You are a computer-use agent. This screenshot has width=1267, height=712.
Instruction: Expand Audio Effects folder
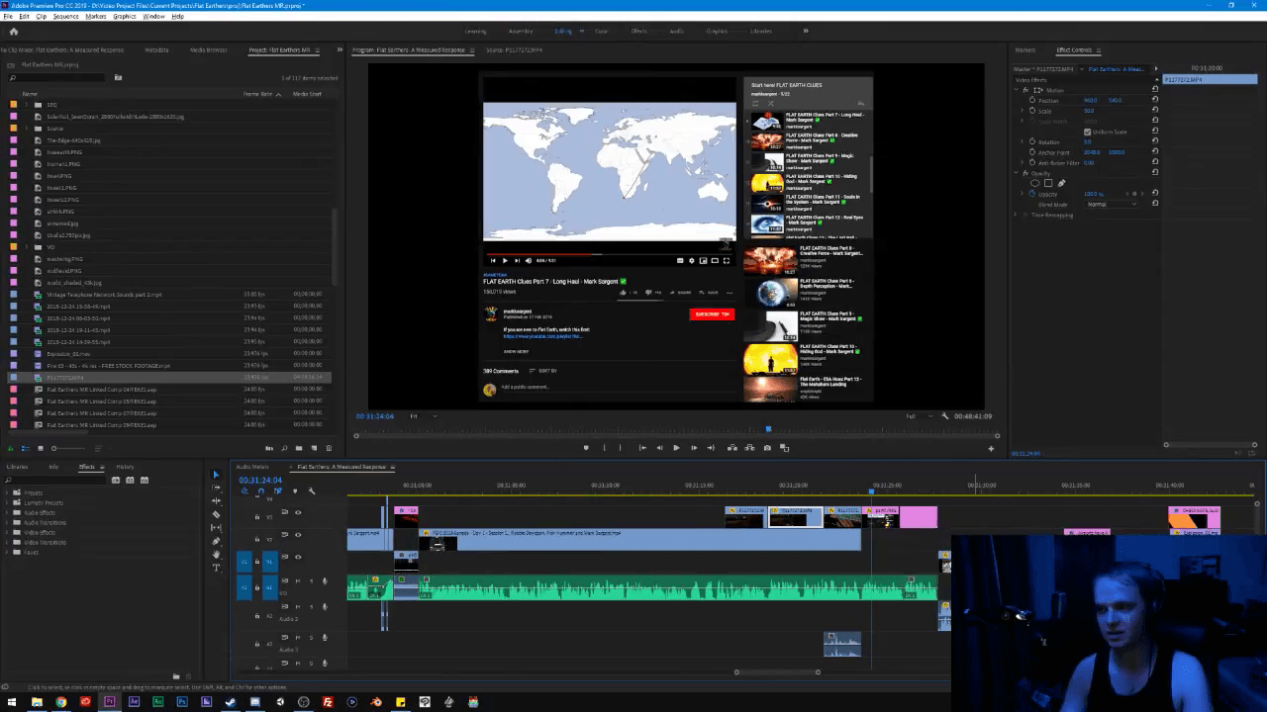pos(8,513)
